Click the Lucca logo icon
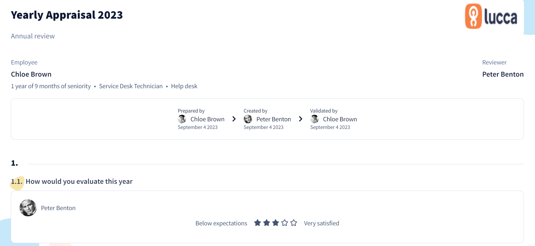535x246 pixels. [x=473, y=16]
